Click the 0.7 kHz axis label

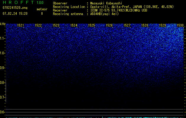pyautogui.click(x=2, y=97)
